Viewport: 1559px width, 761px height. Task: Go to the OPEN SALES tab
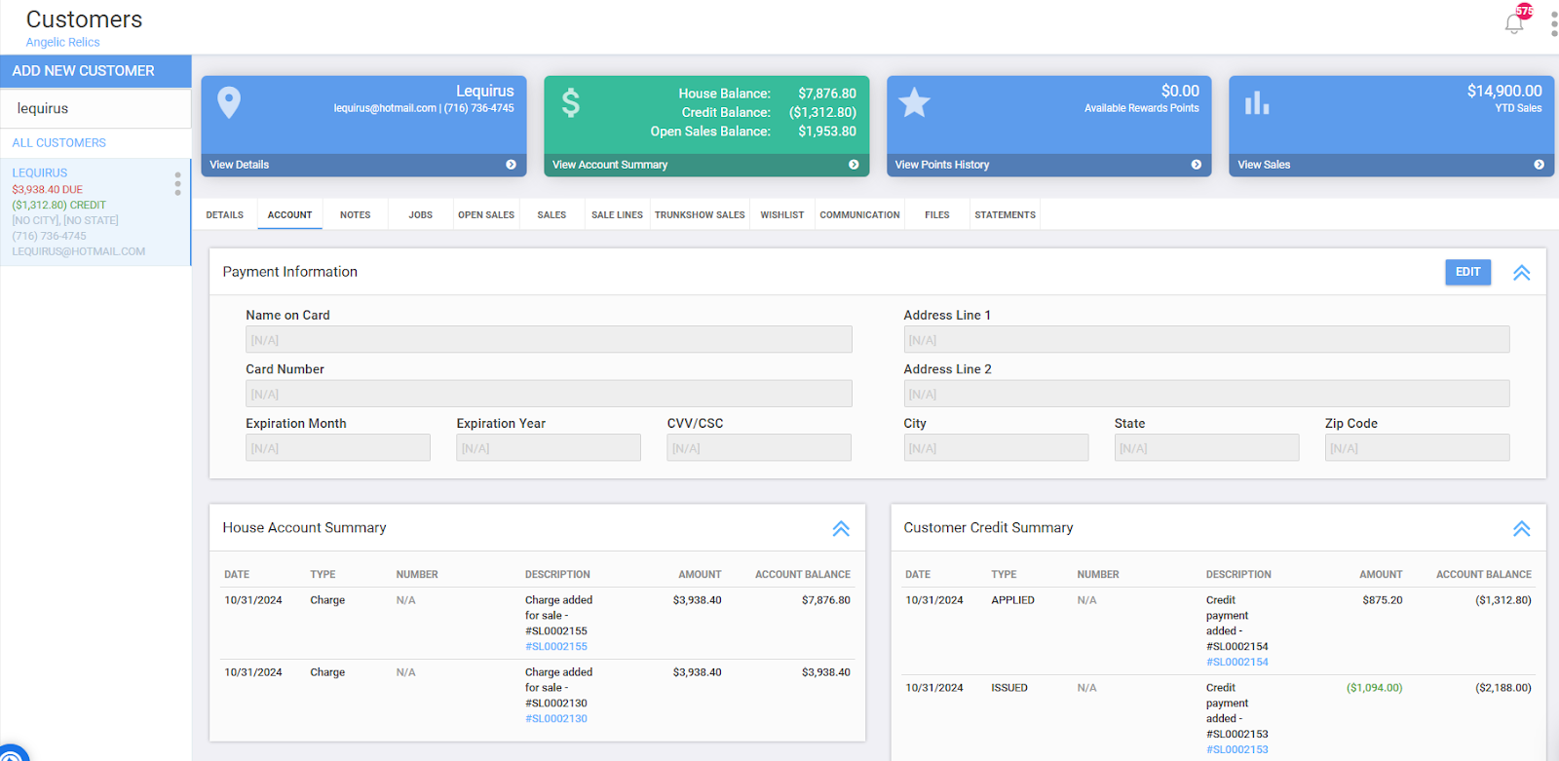[486, 215]
